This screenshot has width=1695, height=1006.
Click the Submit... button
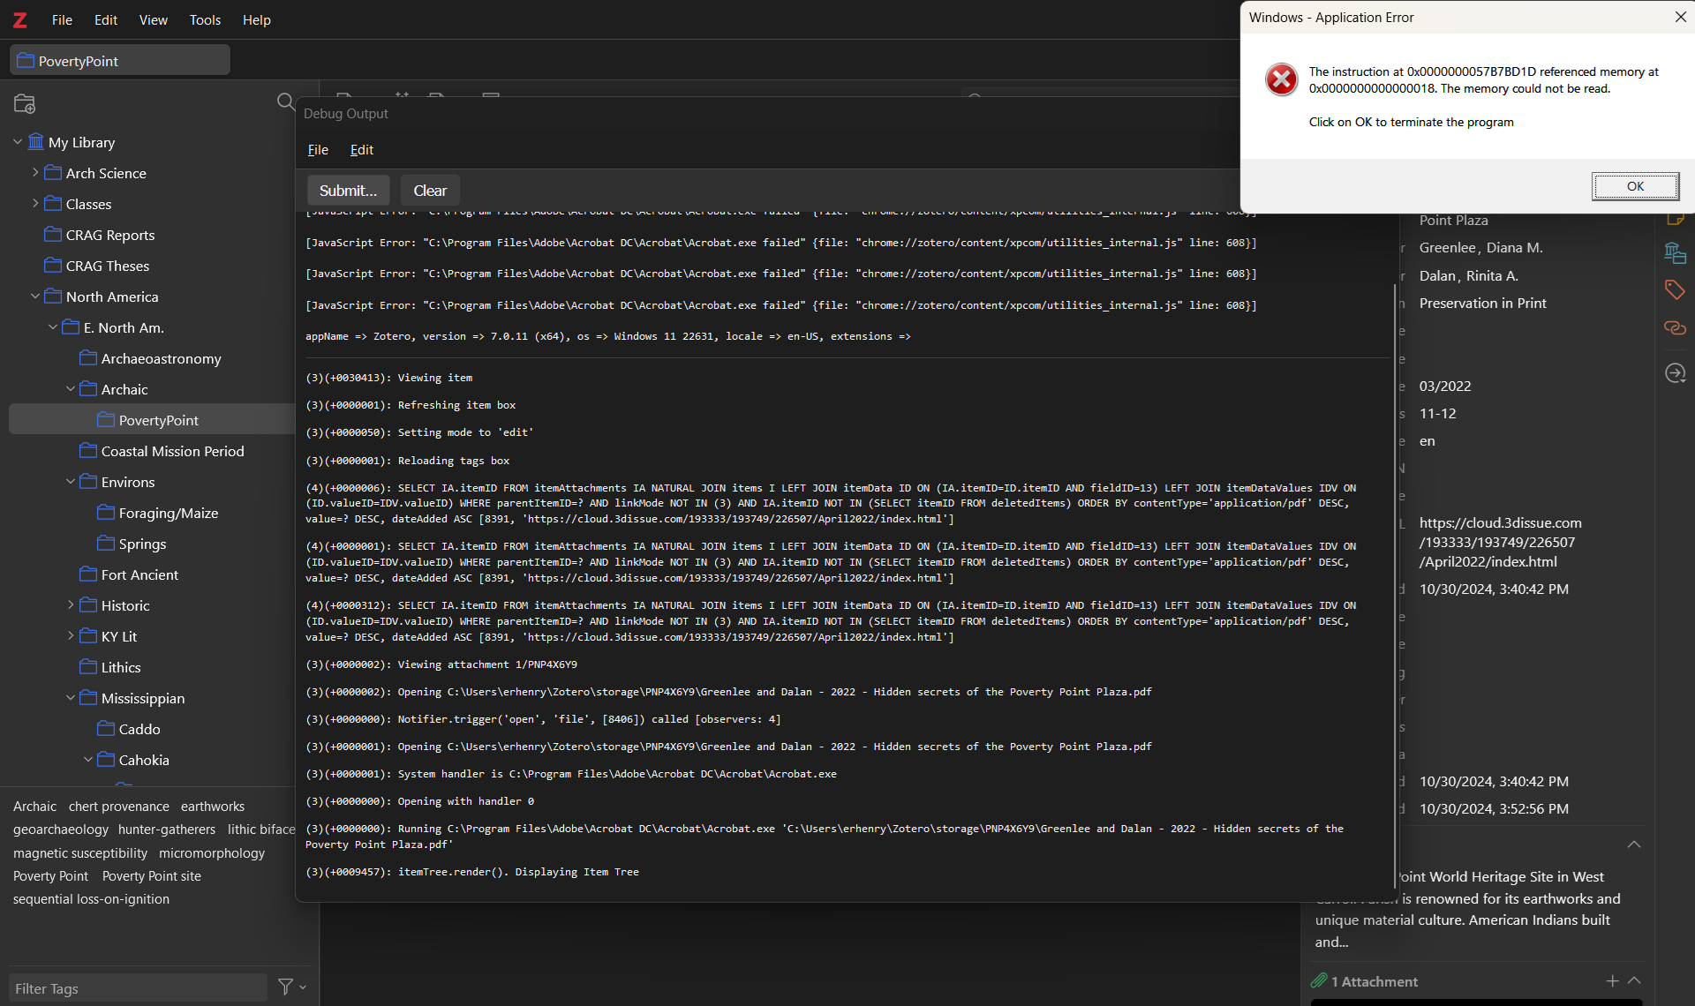[348, 191]
